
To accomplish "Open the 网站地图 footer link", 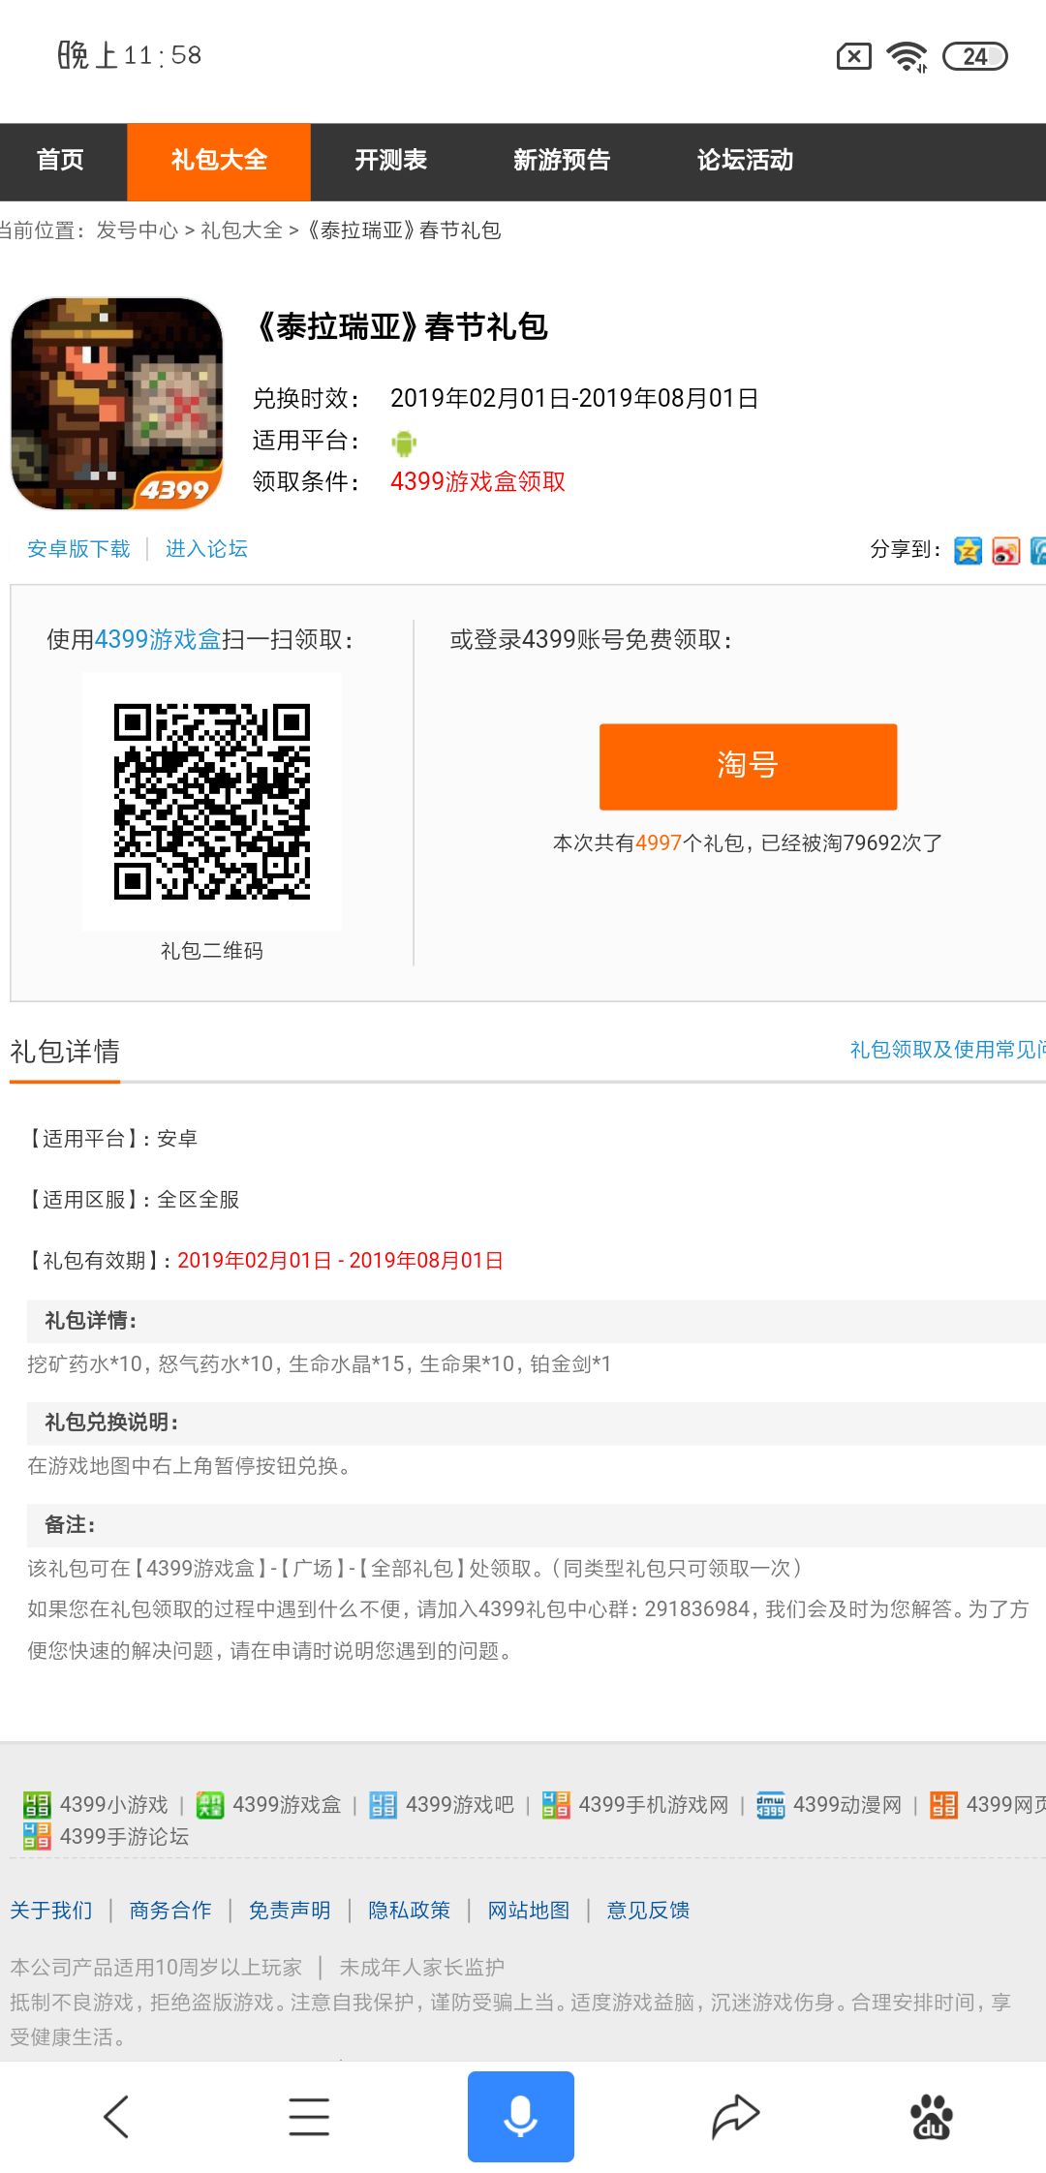I will [x=529, y=1911].
